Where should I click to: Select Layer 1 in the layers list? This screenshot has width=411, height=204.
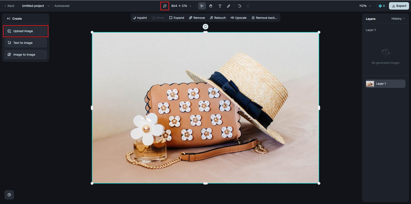tap(386, 84)
